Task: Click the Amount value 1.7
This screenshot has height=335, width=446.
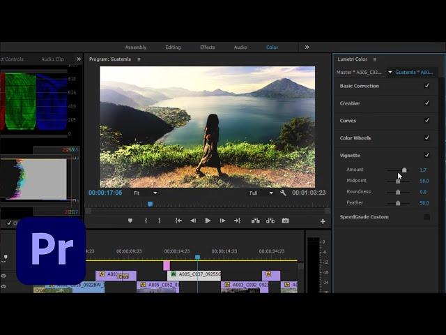Action: (423, 170)
